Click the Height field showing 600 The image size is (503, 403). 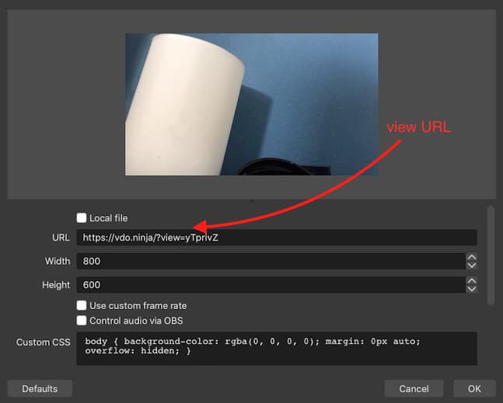[271, 285]
